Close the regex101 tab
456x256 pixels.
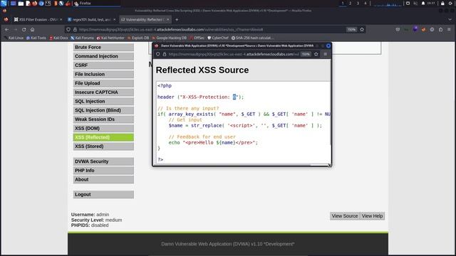tap(114, 19)
